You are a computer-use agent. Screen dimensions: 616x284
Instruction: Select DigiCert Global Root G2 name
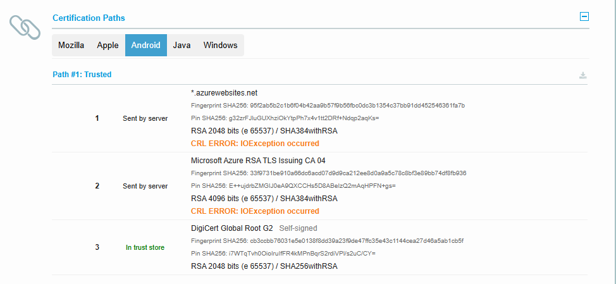[x=231, y=228]
